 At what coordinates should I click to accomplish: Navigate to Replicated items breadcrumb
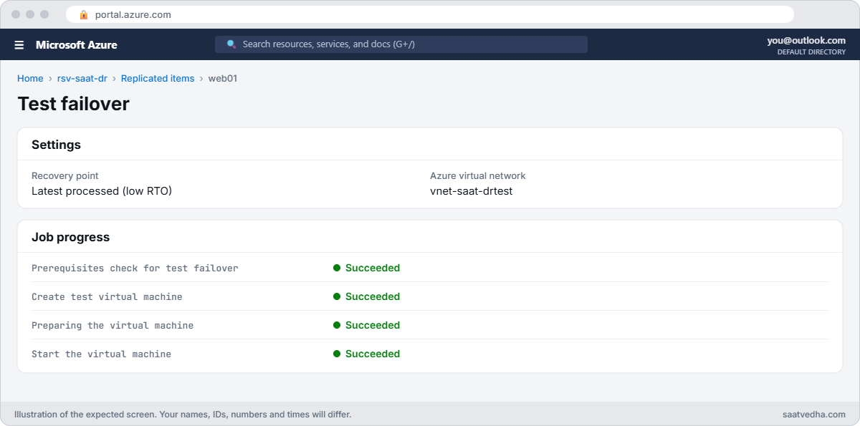[158, 79]
